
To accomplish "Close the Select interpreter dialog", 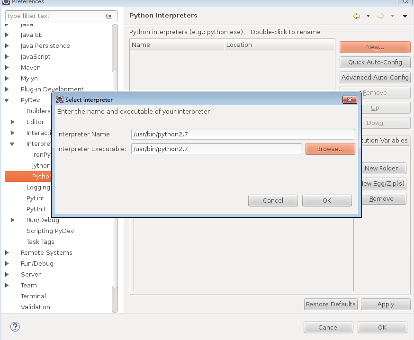I will pyautogui.click(x=350, y=100).
